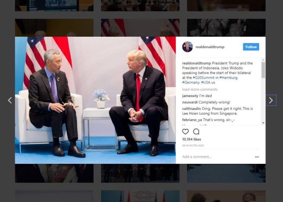Viewport: 283px width, 202px height.
Task: Open the three-dot more options menu
Action: pos(257,157)
